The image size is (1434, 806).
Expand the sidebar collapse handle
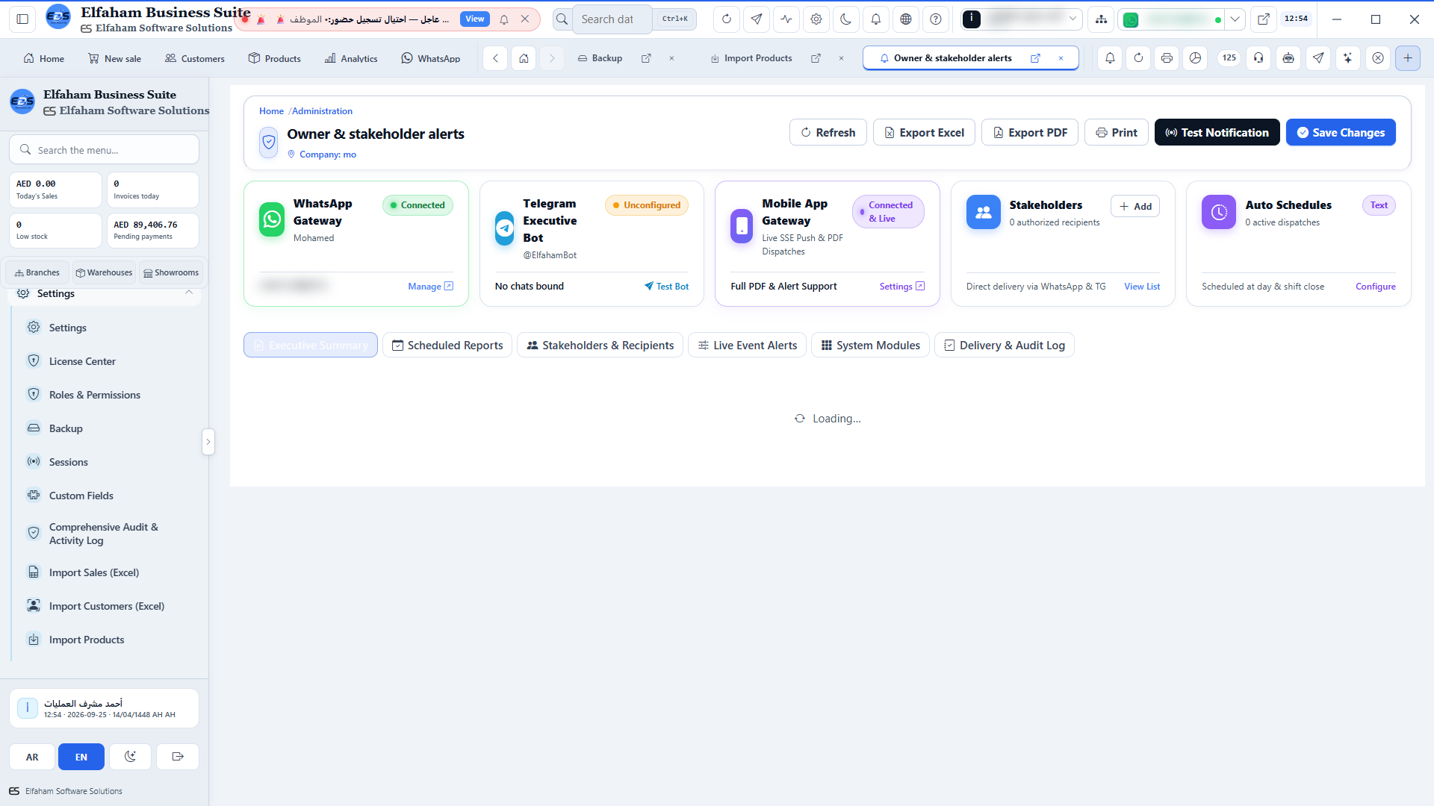(x=208, y=442)
